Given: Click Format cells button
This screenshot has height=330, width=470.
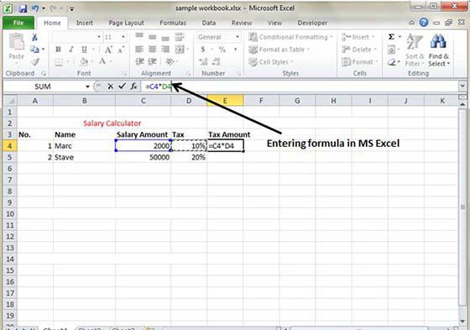Looking at the screenshot, I should (360, 62).
